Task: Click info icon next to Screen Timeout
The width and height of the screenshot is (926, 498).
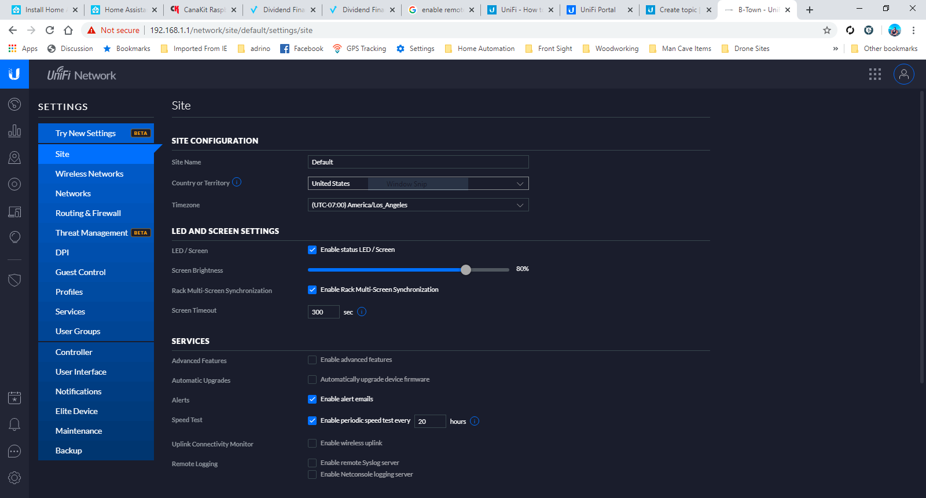Action: [x=362, y=312]
